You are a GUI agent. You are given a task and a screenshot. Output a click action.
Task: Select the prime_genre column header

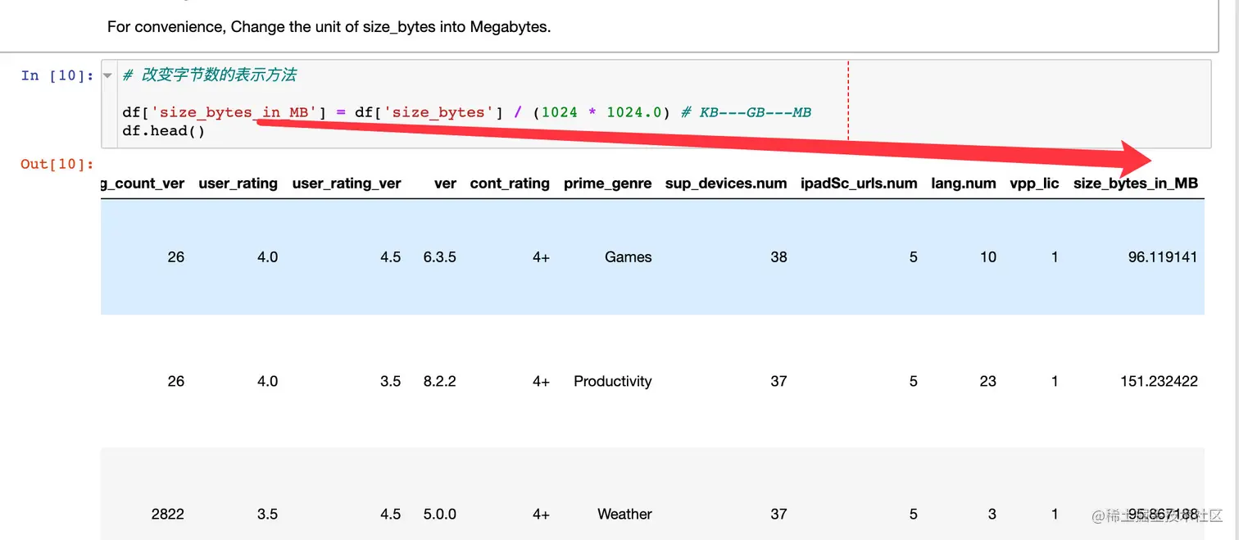(x=608, y=184)
